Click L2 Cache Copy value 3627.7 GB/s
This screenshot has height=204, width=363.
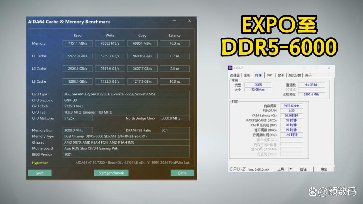pyautogui.click(x=142, y=69)
